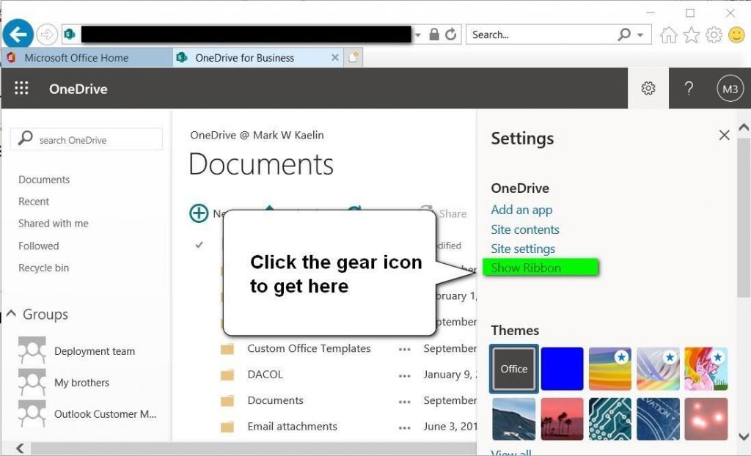Open browser favorites star icon
Screen dimensions: 751x456
[x=691, y=34]
